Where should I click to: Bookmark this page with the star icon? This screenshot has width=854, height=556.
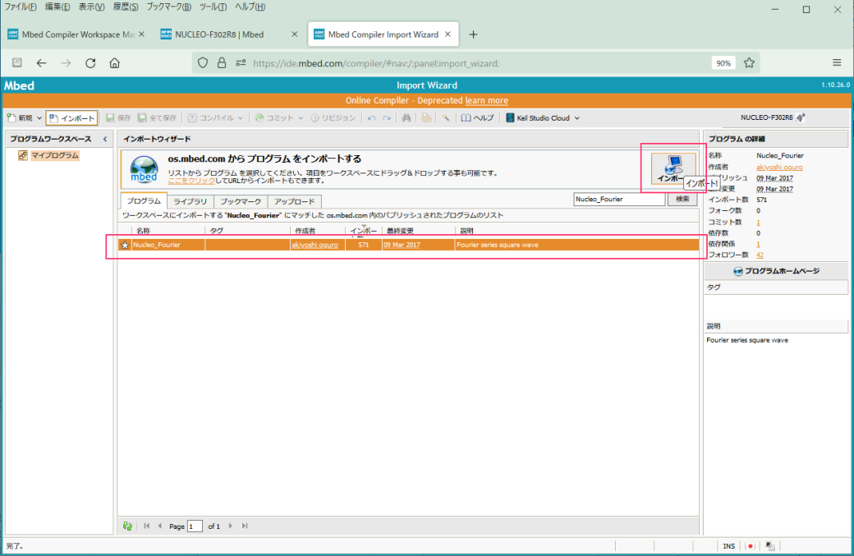pos(749,62)
